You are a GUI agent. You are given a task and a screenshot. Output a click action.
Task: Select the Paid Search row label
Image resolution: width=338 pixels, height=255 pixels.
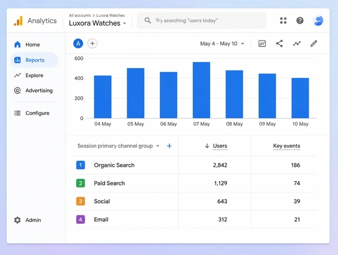[109, 183]
